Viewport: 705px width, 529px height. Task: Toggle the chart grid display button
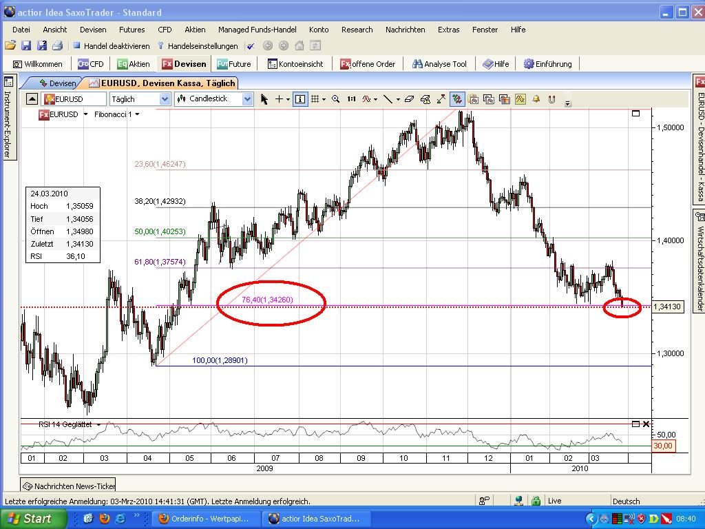coord(315,98)
